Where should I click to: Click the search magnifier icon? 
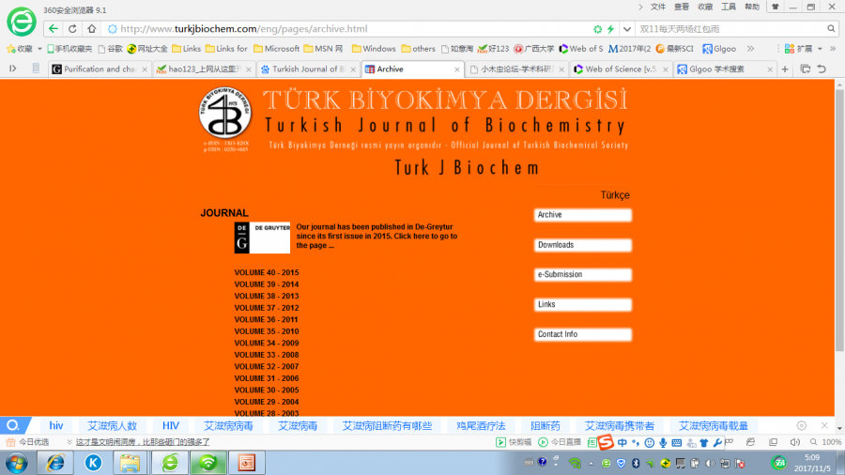click(831, 28)
